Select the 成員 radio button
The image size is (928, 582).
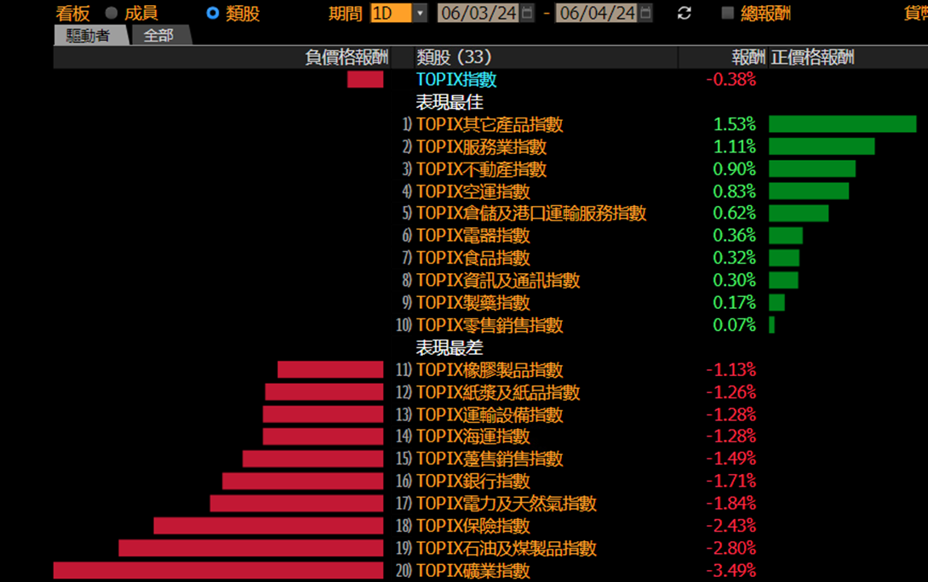coord(112,13)
